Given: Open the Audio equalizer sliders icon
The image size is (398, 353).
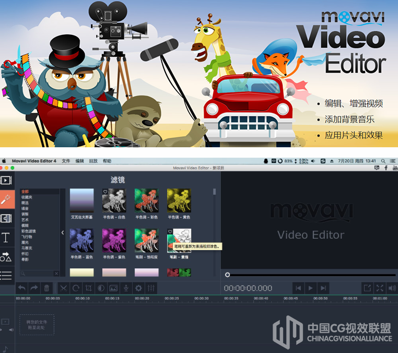Looking at the screenshot, I should pyautogui.click(x=151, y=288).
